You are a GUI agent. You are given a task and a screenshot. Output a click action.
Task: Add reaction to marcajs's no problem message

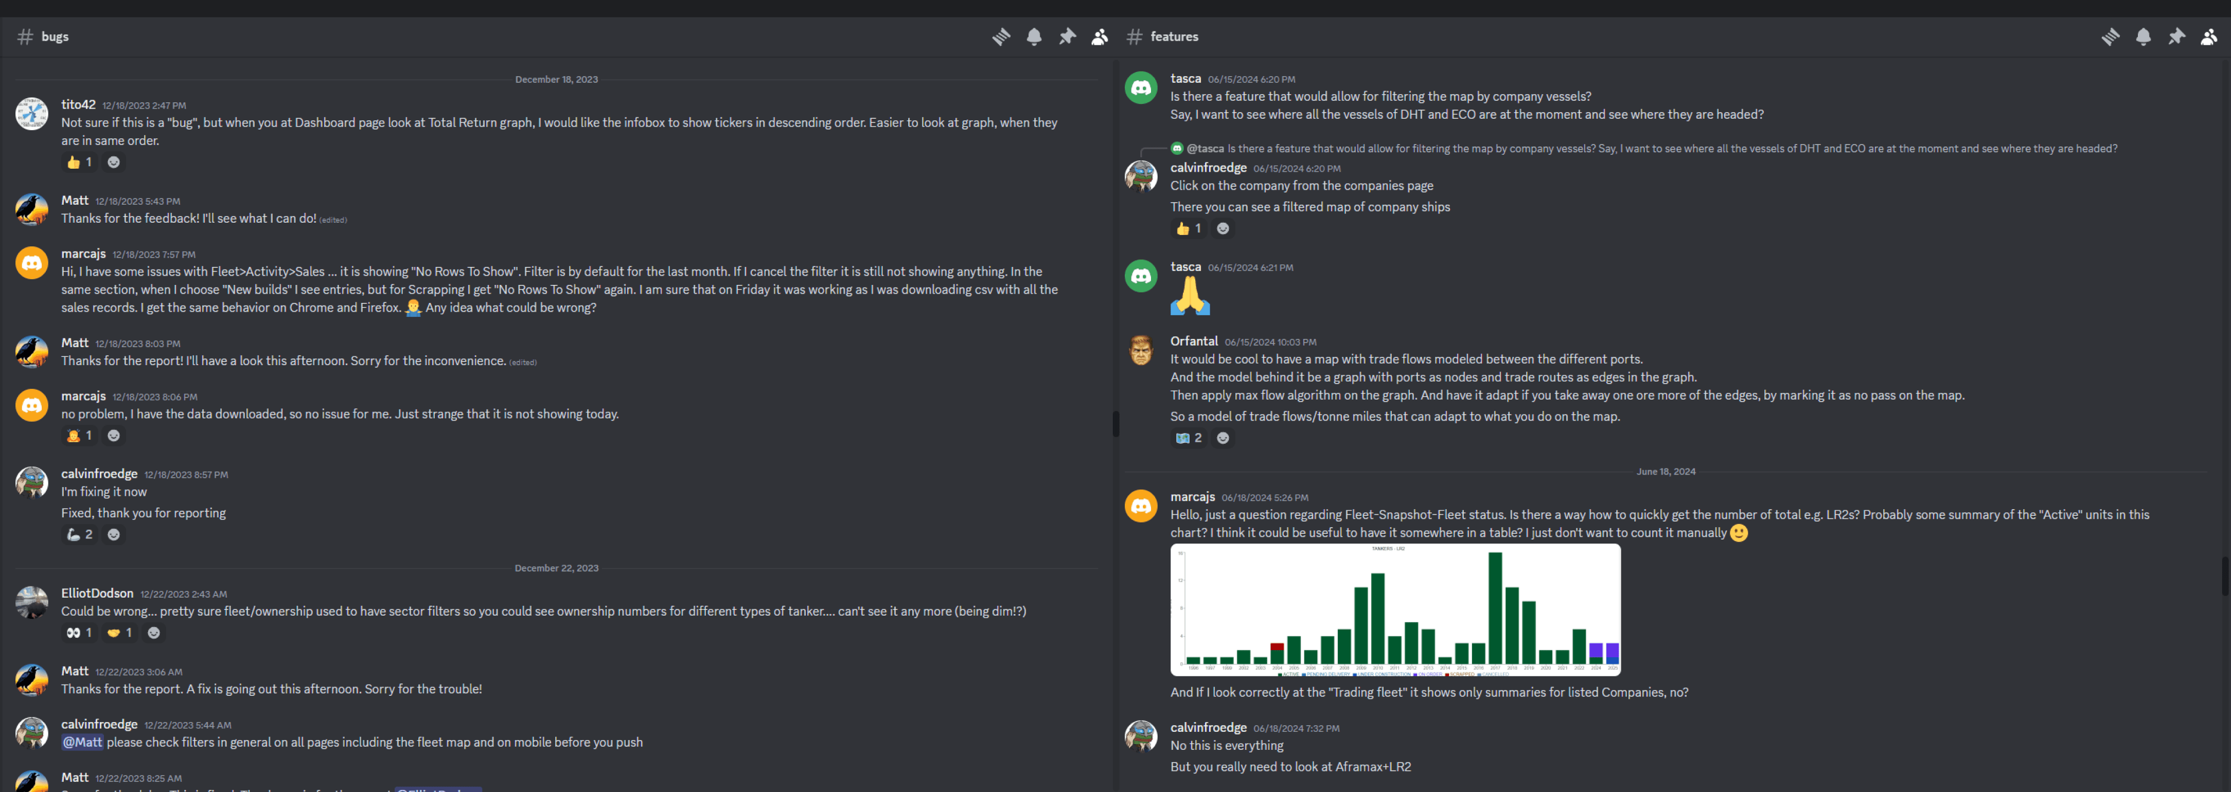point(114,436)
